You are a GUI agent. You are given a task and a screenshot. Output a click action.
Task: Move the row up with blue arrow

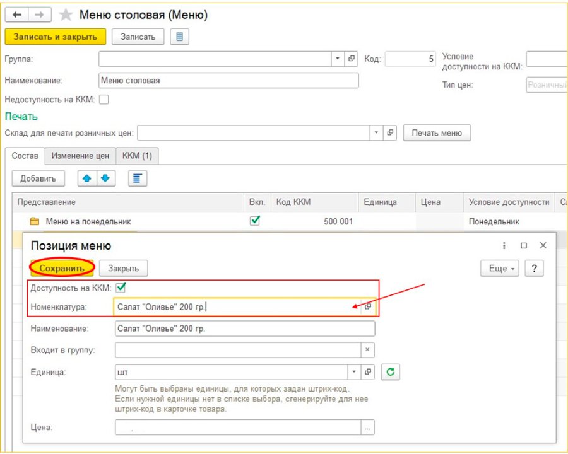click(87, 178)
